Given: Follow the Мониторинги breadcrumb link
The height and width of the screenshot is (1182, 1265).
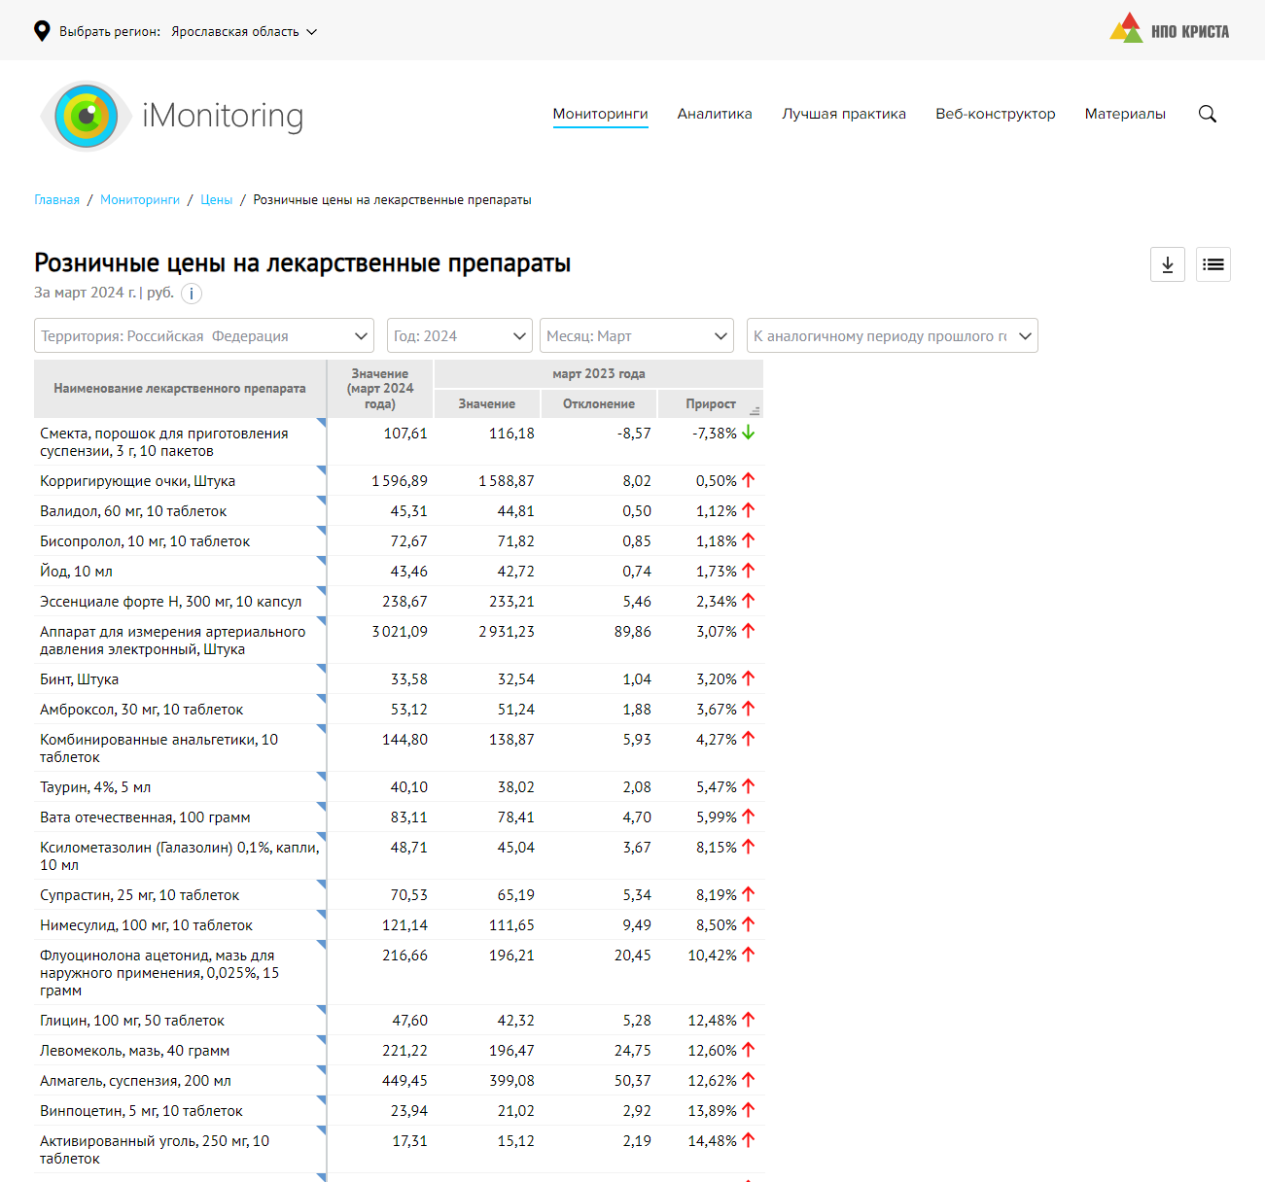Looking at the screenshot, I should pos(140,200).
